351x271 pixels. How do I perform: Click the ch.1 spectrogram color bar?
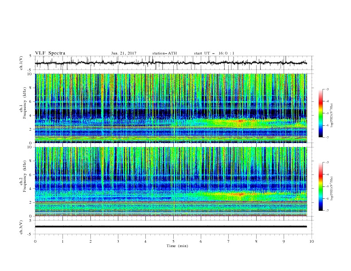tap(321, 113)
